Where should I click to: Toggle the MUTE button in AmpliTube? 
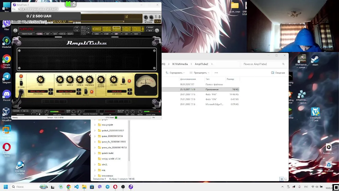[x=150, y=31]
